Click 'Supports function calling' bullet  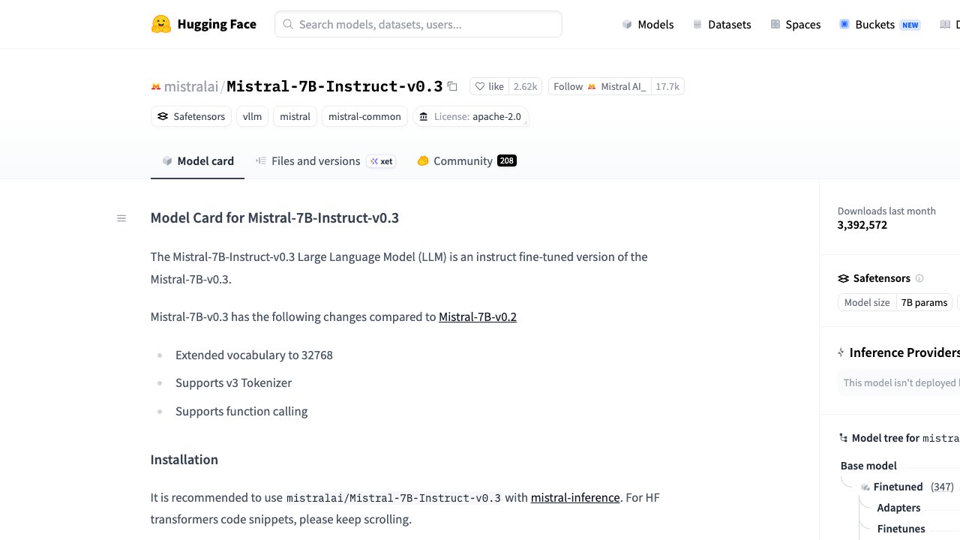tap(241, 411)
